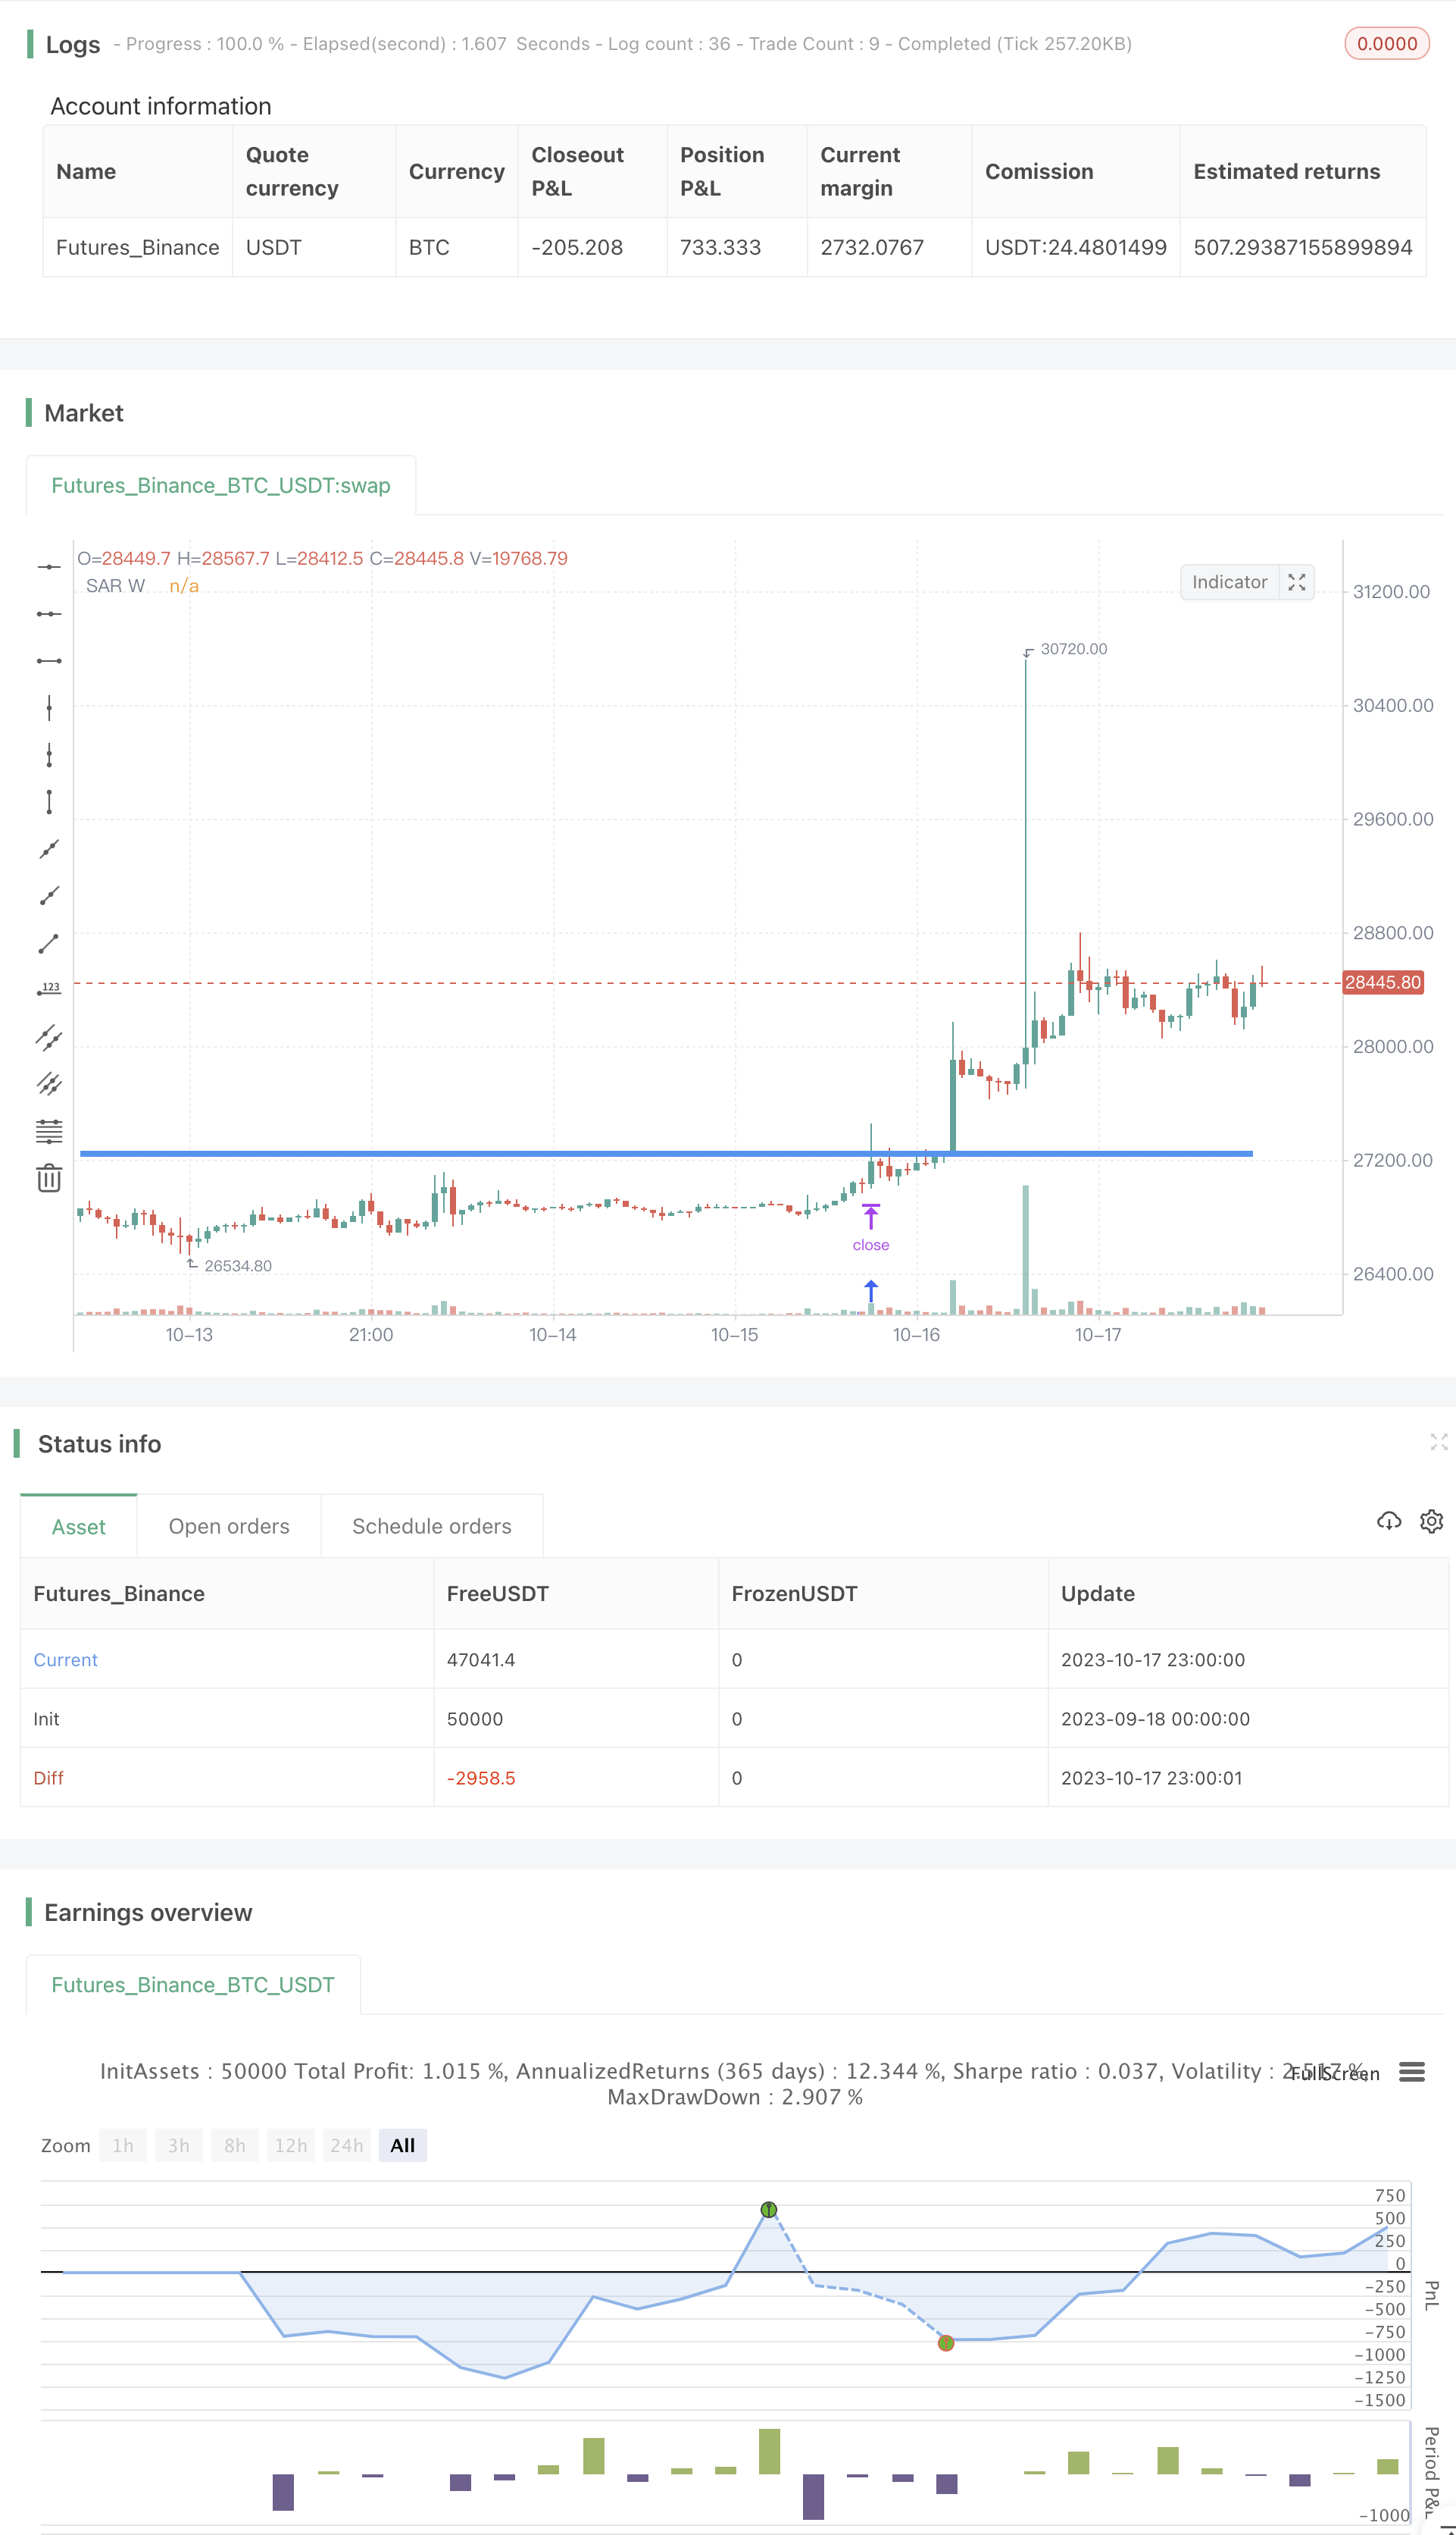
Task: Select the horizontal segment drawing tool
Action: click(x=49, y=661)
